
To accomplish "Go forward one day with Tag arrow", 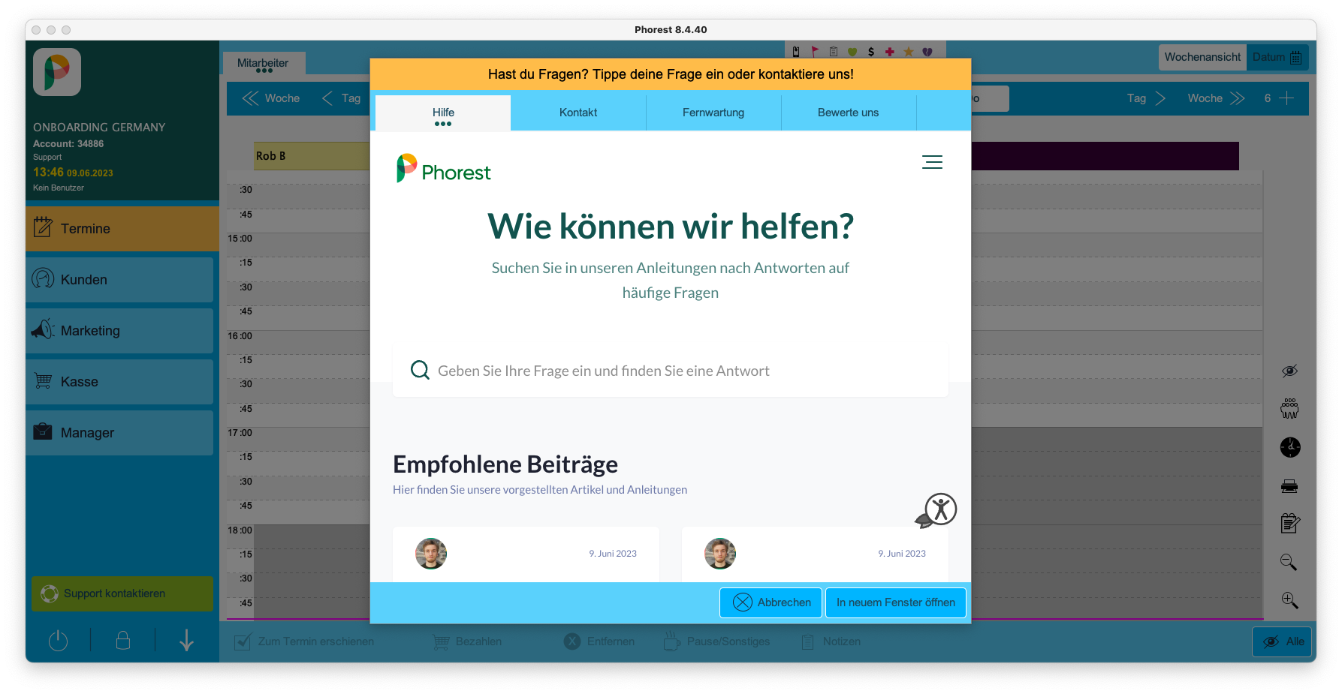I will pos(1146,98).
